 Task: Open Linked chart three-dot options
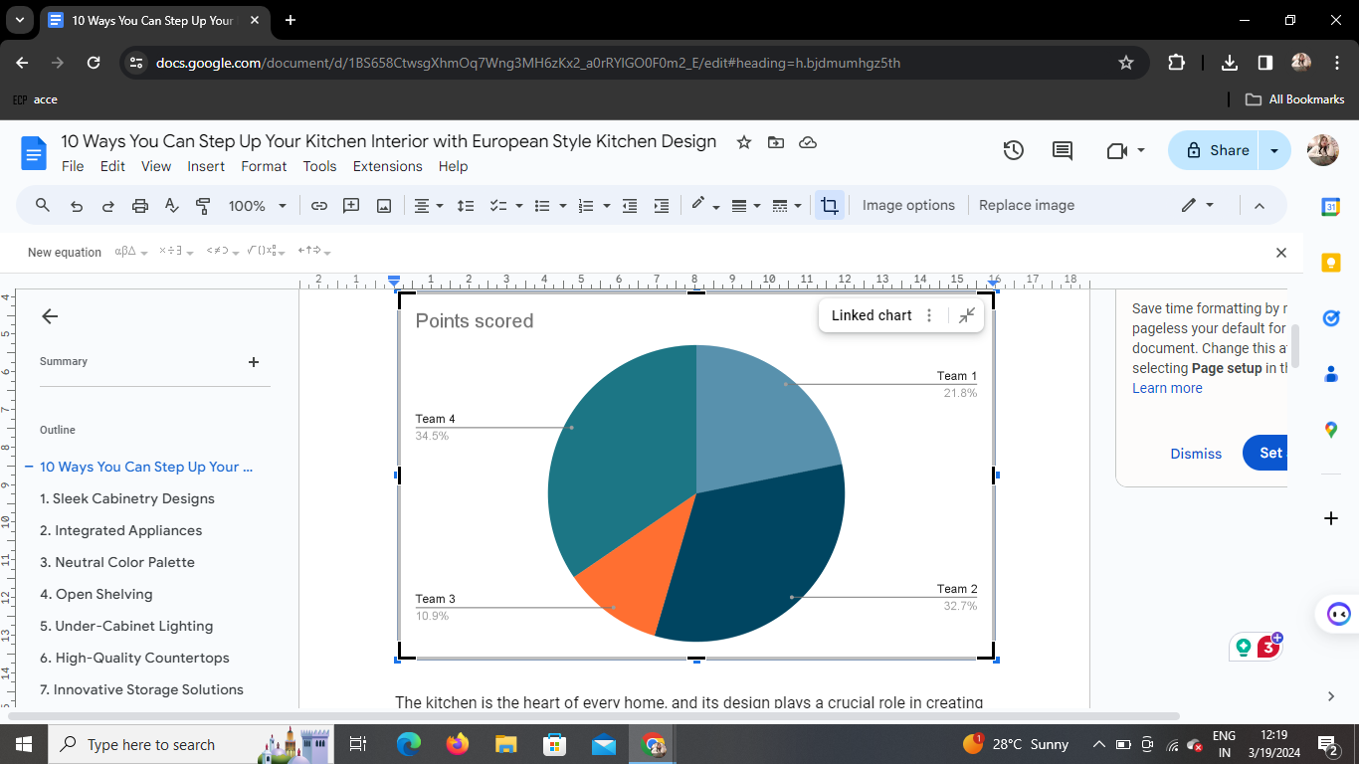click(929, 315)
